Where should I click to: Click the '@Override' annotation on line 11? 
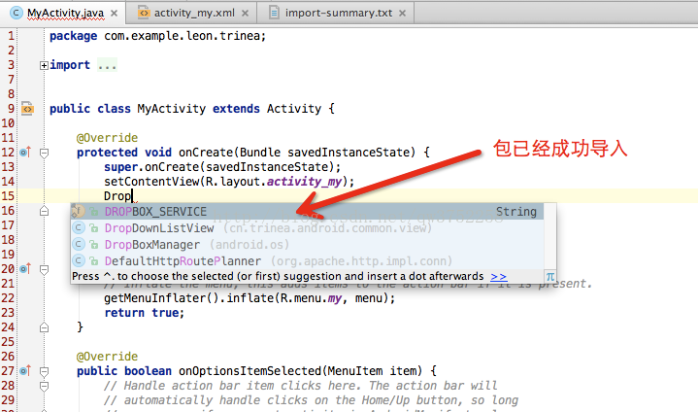(x=108, y=138)
